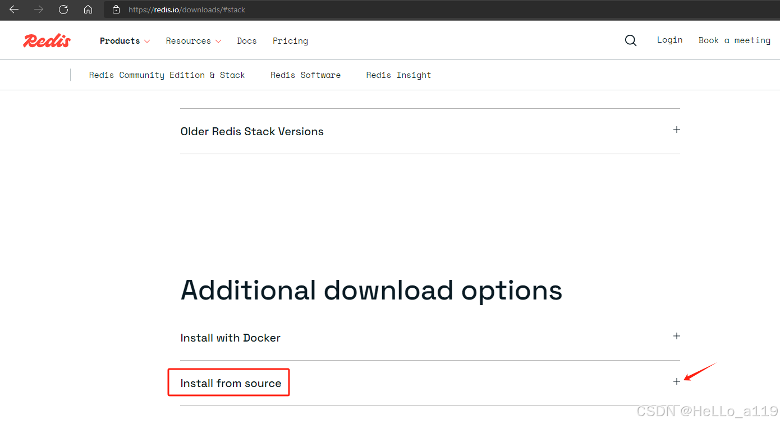Screen dimensions: 780x424
Task: Click the lock icon in address bar
Action: point(116,10)
